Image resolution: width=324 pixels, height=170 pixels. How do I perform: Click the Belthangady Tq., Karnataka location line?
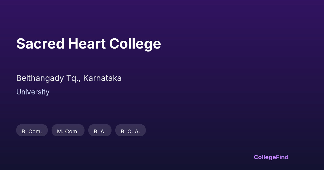click(x=69, y=78)
